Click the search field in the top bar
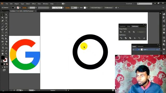Screen dimensions: 166x93 click(144, 4)
